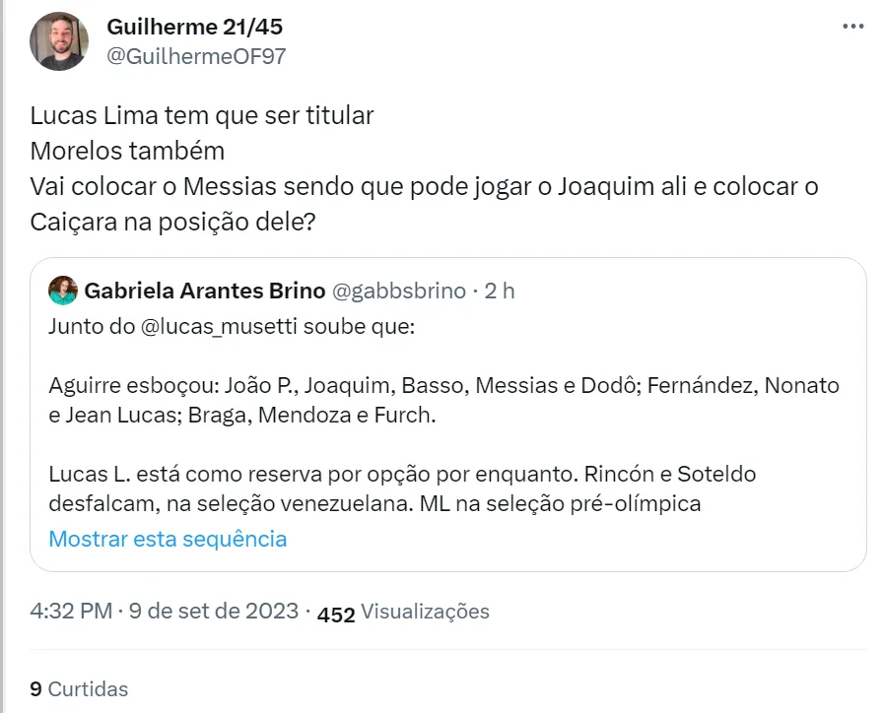Click the "Caiçara na posição dele?" line
The height and width of the screenshot is (713, 884).
[x=172, y=222]
